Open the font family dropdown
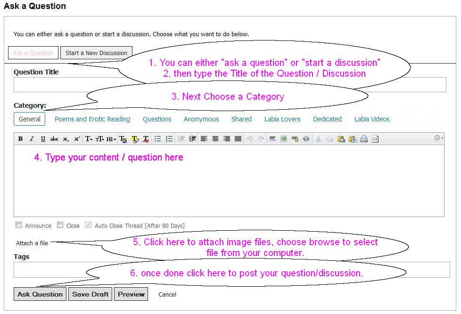This screenshot has width=461, height=314. 89,139
